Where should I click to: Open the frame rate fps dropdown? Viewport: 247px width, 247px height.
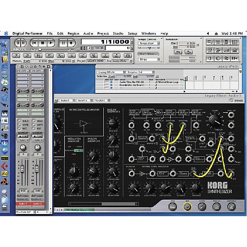coord(149,59)
